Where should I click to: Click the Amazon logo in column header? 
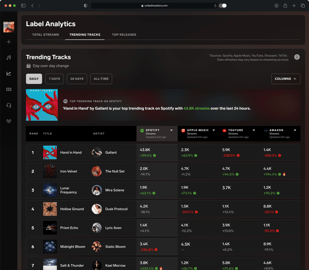[266, 130]
